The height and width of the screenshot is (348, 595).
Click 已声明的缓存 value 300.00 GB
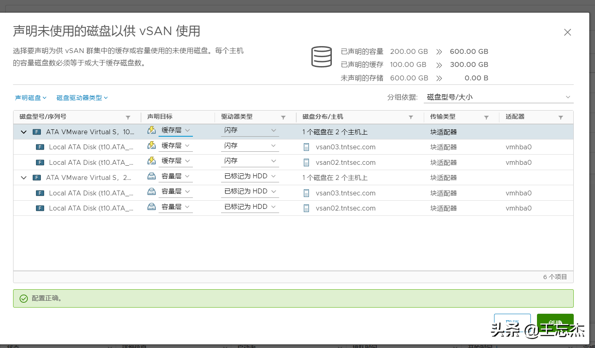[x=469, y=64]
